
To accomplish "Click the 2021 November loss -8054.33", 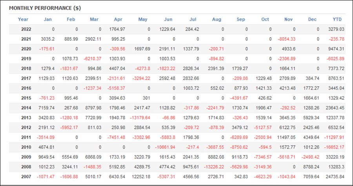I will click(286, 39).
